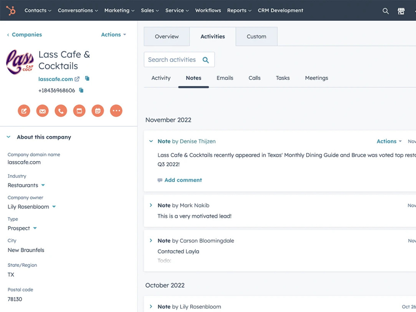Select the Meetings filter tab
416x312 pixels.
pos(317,78)
